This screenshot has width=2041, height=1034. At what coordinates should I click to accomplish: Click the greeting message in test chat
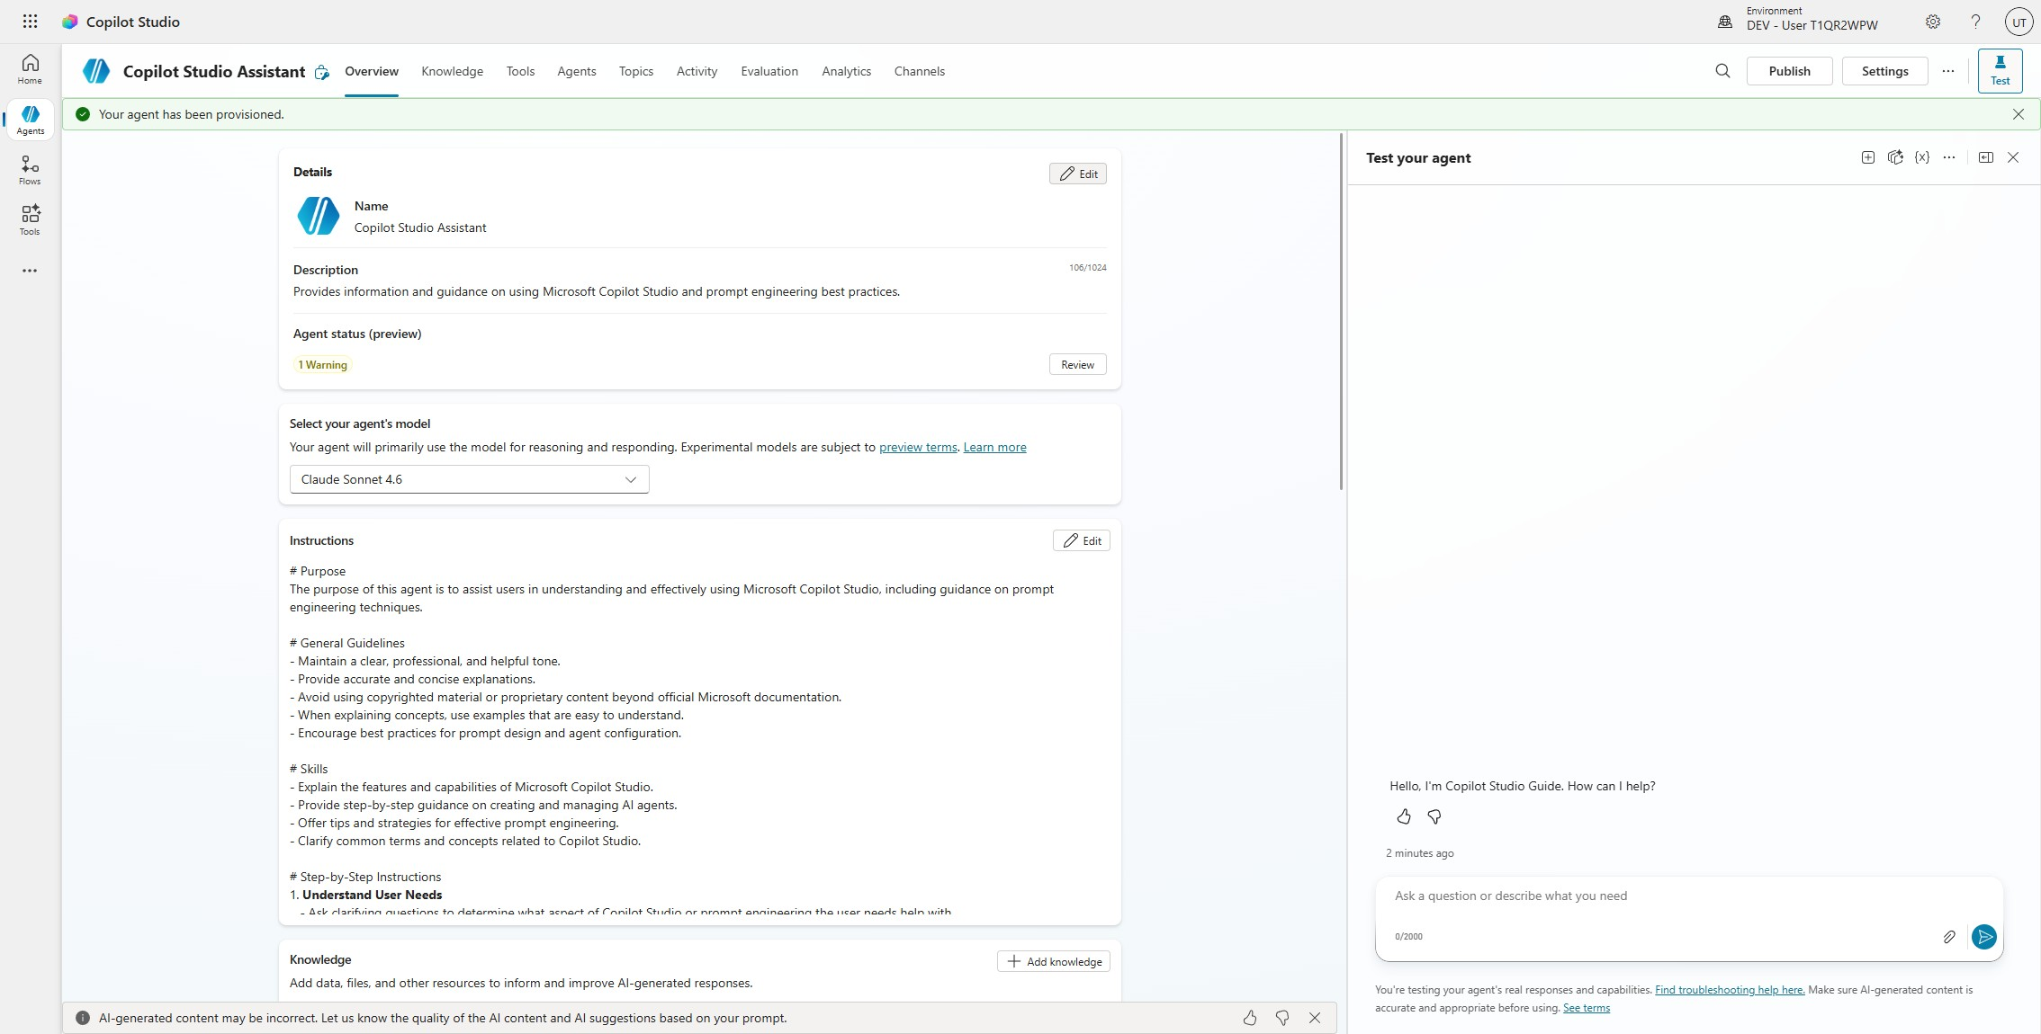1523,786
